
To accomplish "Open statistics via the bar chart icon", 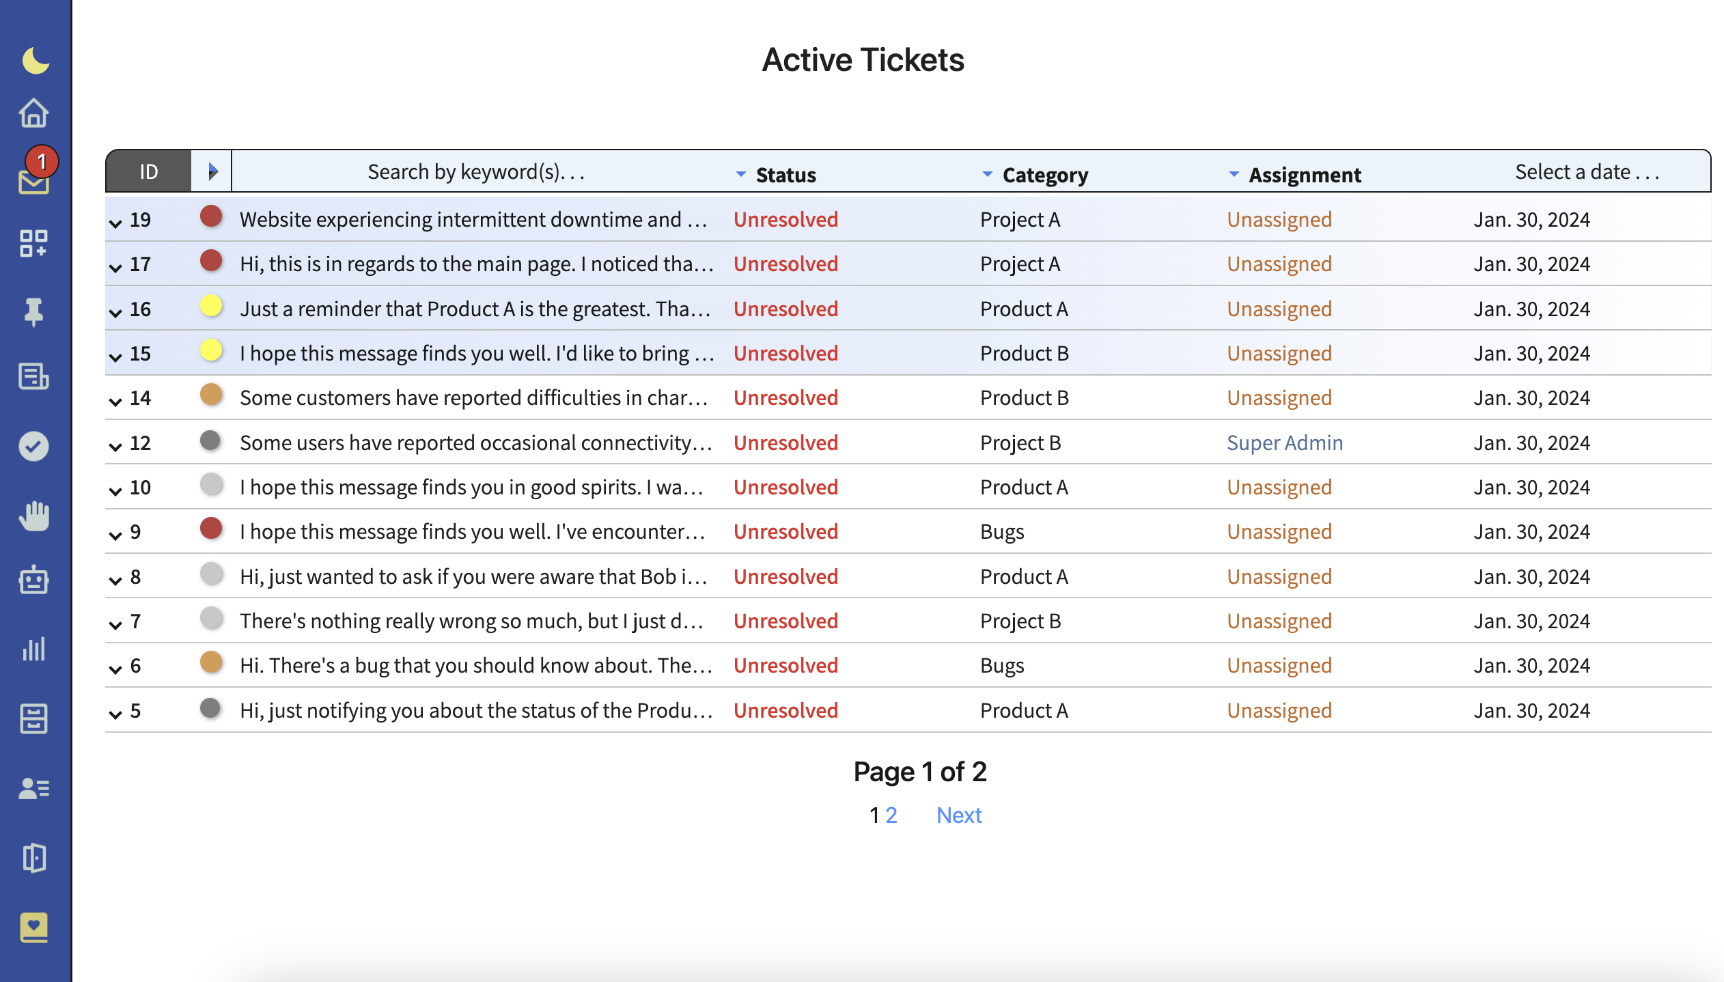I will tap(33, 649).
